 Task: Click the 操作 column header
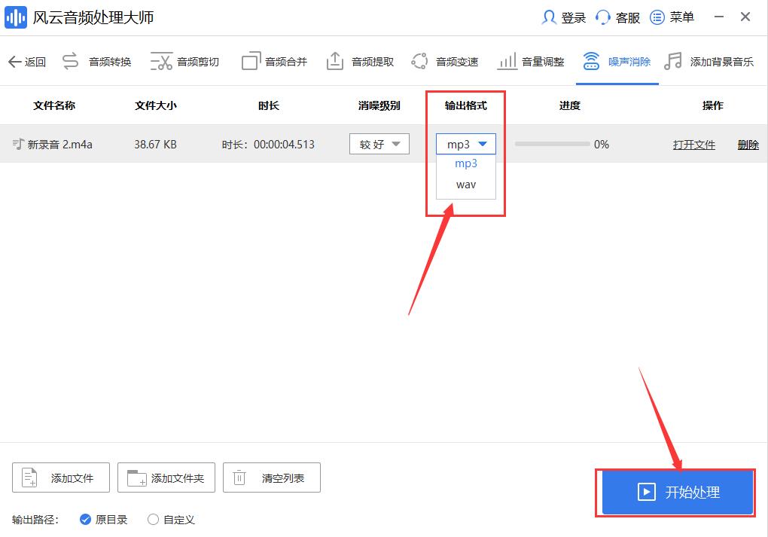click(712, 105)
